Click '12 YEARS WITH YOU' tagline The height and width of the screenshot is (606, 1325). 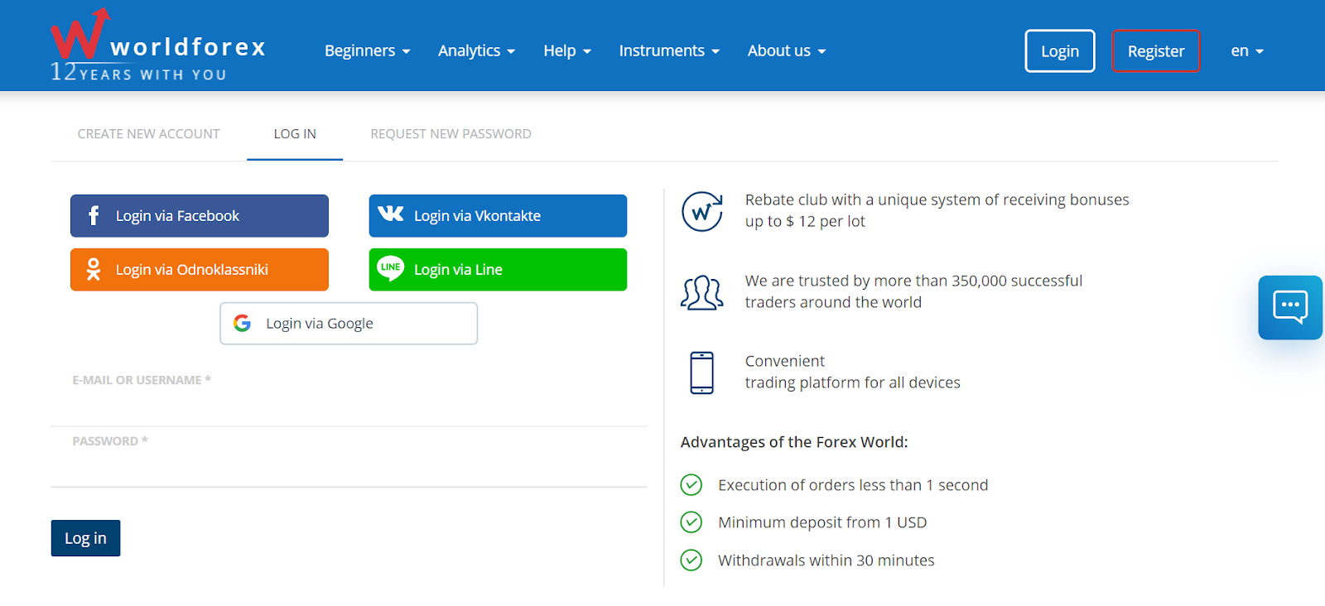point(138,73)
